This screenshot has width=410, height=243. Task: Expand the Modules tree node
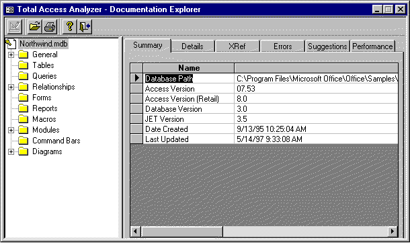[x=11, y=130]
